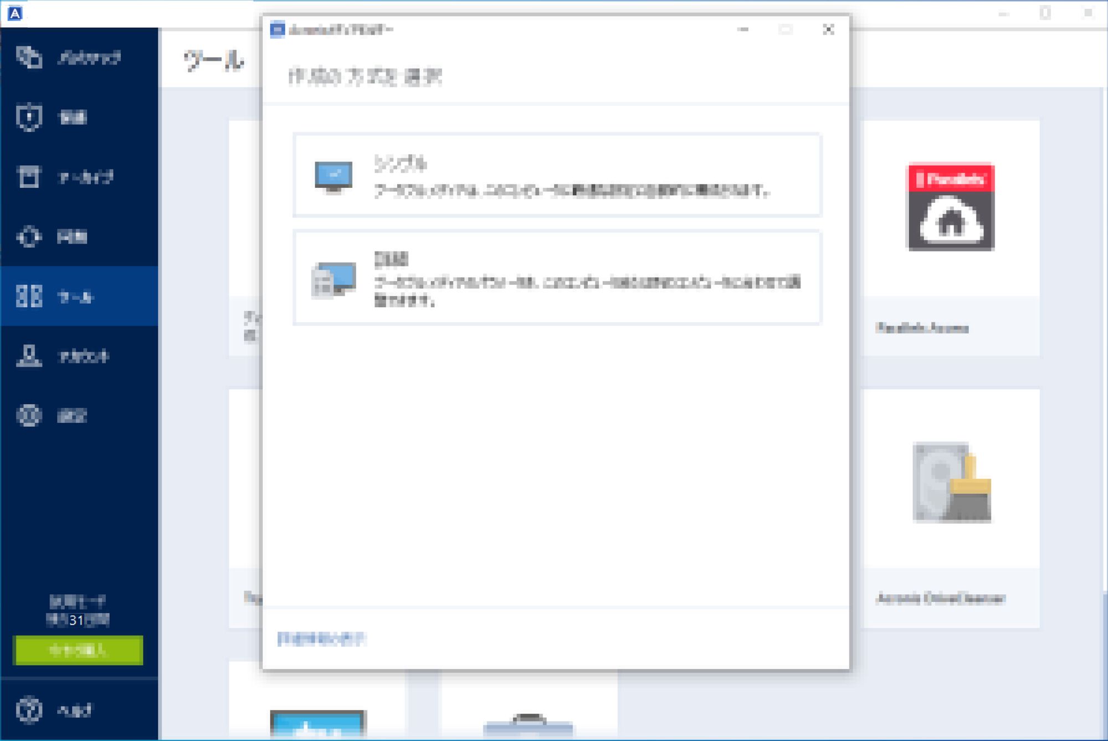Open the Settings gear item in the sidebar

(79, 416)
